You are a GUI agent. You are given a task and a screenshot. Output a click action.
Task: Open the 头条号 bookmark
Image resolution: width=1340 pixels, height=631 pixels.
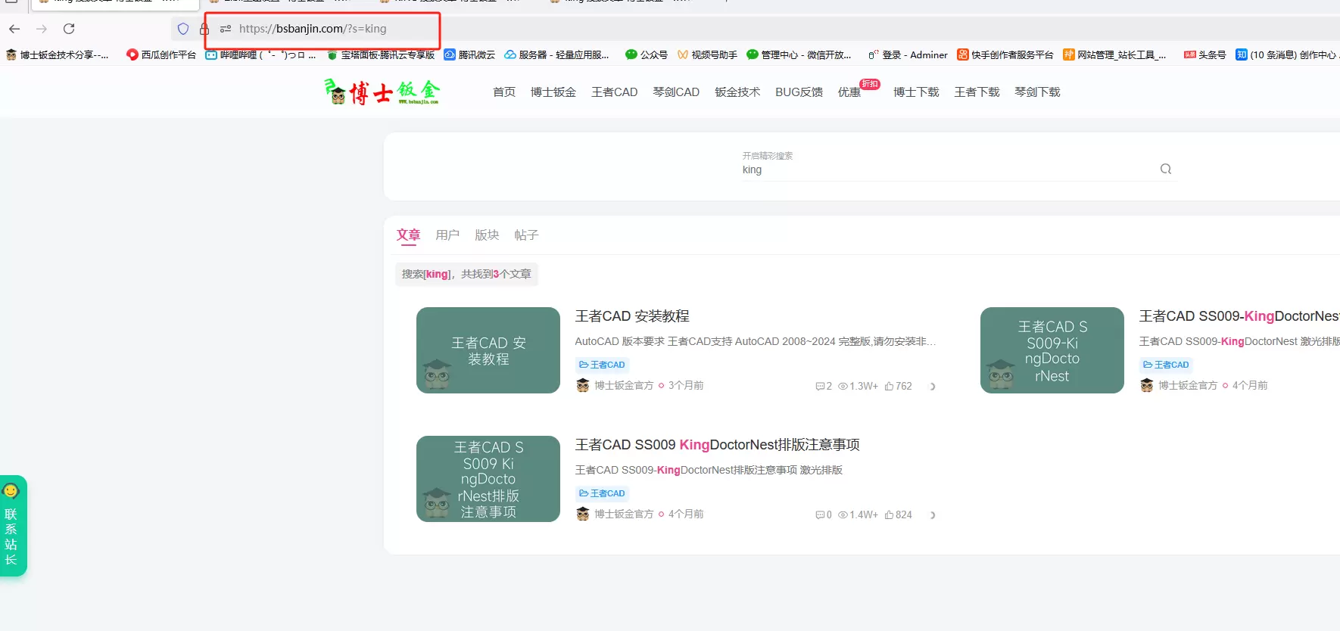[x=1204, y=54]
